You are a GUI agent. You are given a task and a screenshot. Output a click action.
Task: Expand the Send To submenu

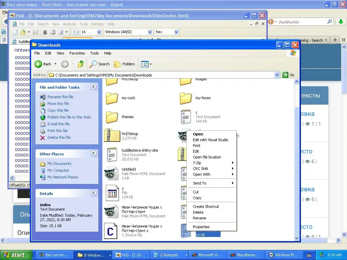point(211,183)
